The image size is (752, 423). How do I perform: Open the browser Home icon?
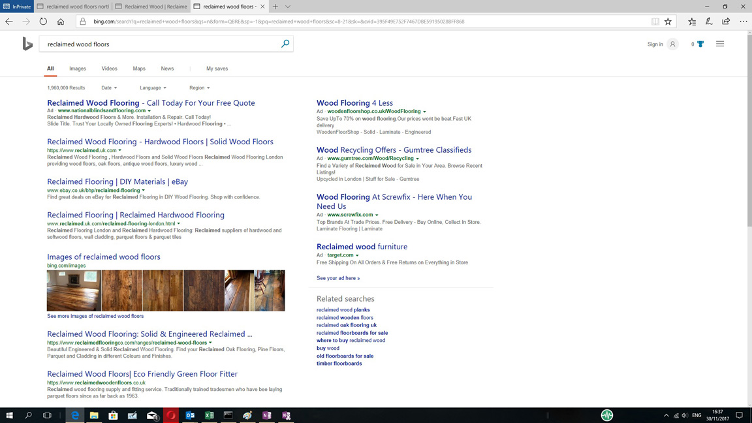(61, 22)
